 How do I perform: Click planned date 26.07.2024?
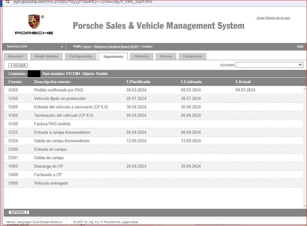pos(136,98)
